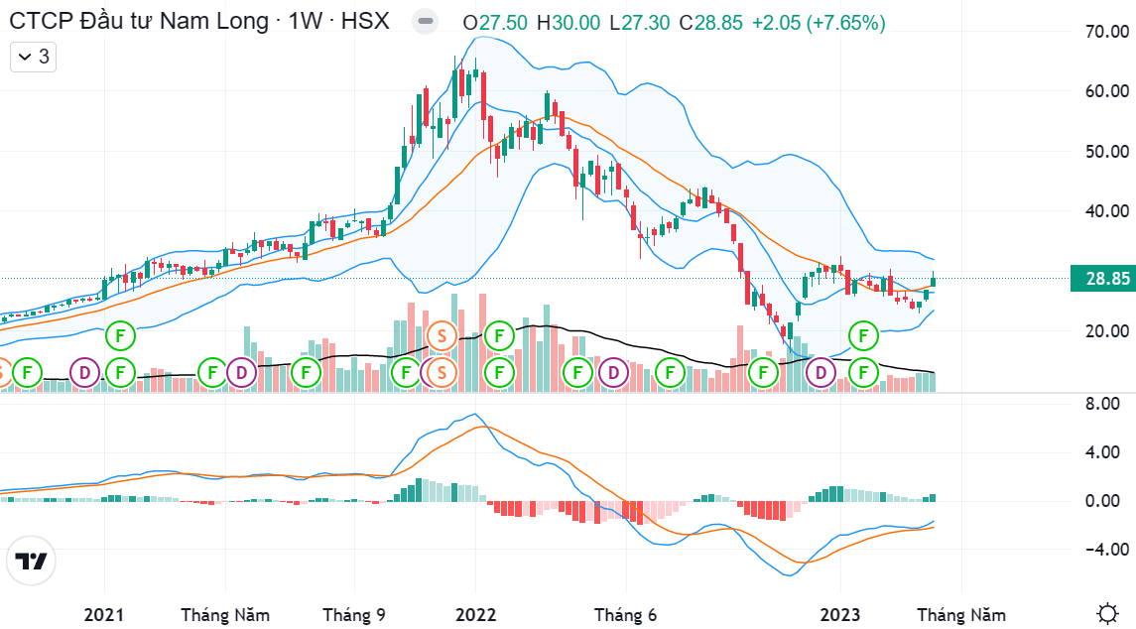
Task: Click the TradingView logo
Action: [31, 561]
